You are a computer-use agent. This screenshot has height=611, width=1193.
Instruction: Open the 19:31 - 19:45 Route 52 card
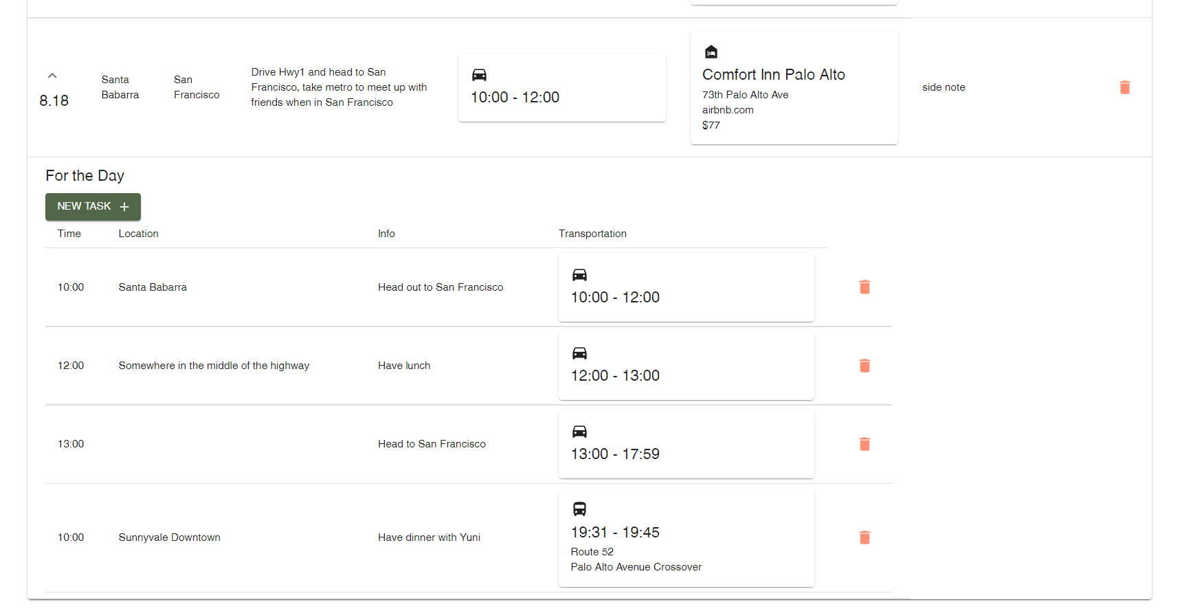pyautogui.click(x=686, y=537)
